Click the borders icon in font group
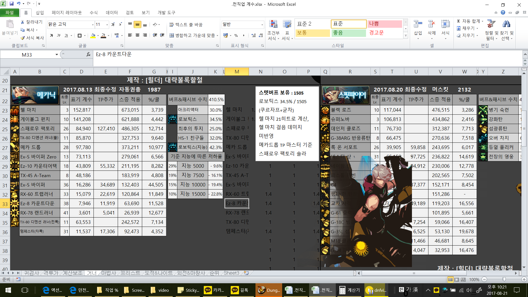Image resolution: width=528 pixels, height=297 pixels. click(79, 35)
